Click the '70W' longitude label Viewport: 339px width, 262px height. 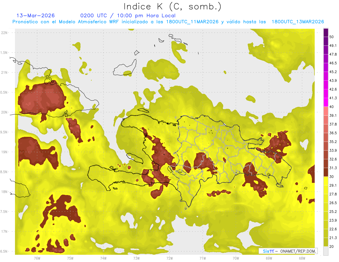(236, 258)
